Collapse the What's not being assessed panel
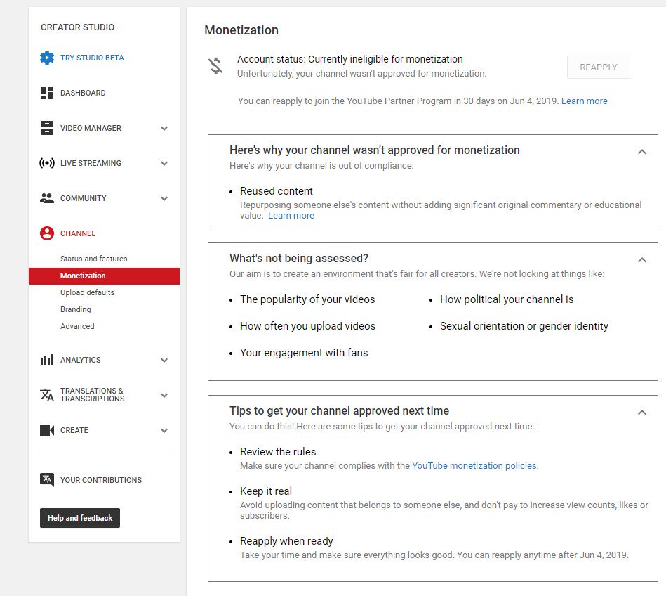The width and height of the screenshot is (666, 596). coord(642,260)
